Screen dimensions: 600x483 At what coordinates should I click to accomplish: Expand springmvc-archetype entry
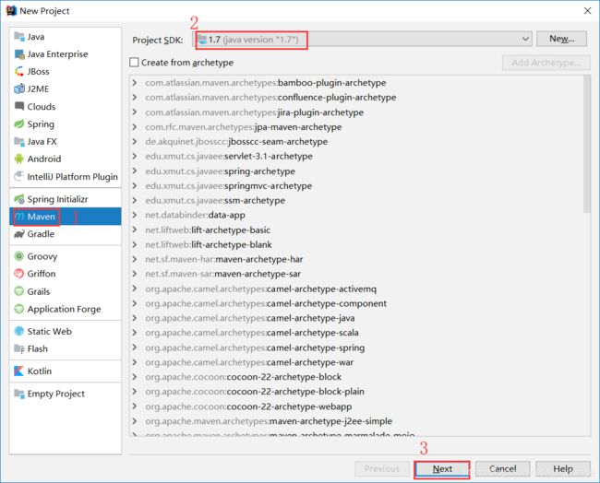pyautogui.click(x=135, y=185)
